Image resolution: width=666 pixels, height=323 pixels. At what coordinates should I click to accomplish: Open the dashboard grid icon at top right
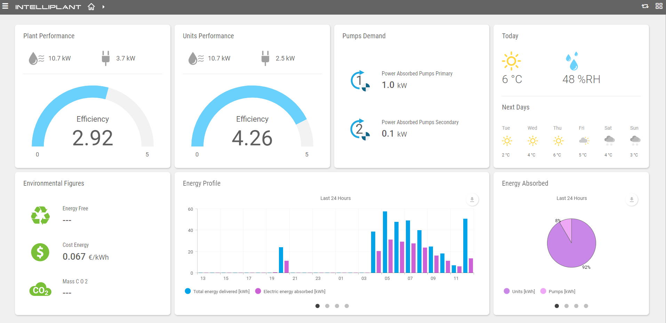click(659, 6)
